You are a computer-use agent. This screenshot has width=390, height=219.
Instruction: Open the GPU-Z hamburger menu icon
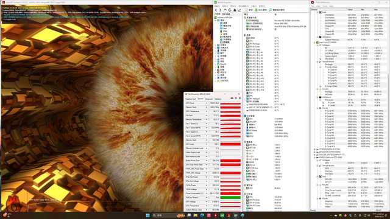click(x=239, y=99)
